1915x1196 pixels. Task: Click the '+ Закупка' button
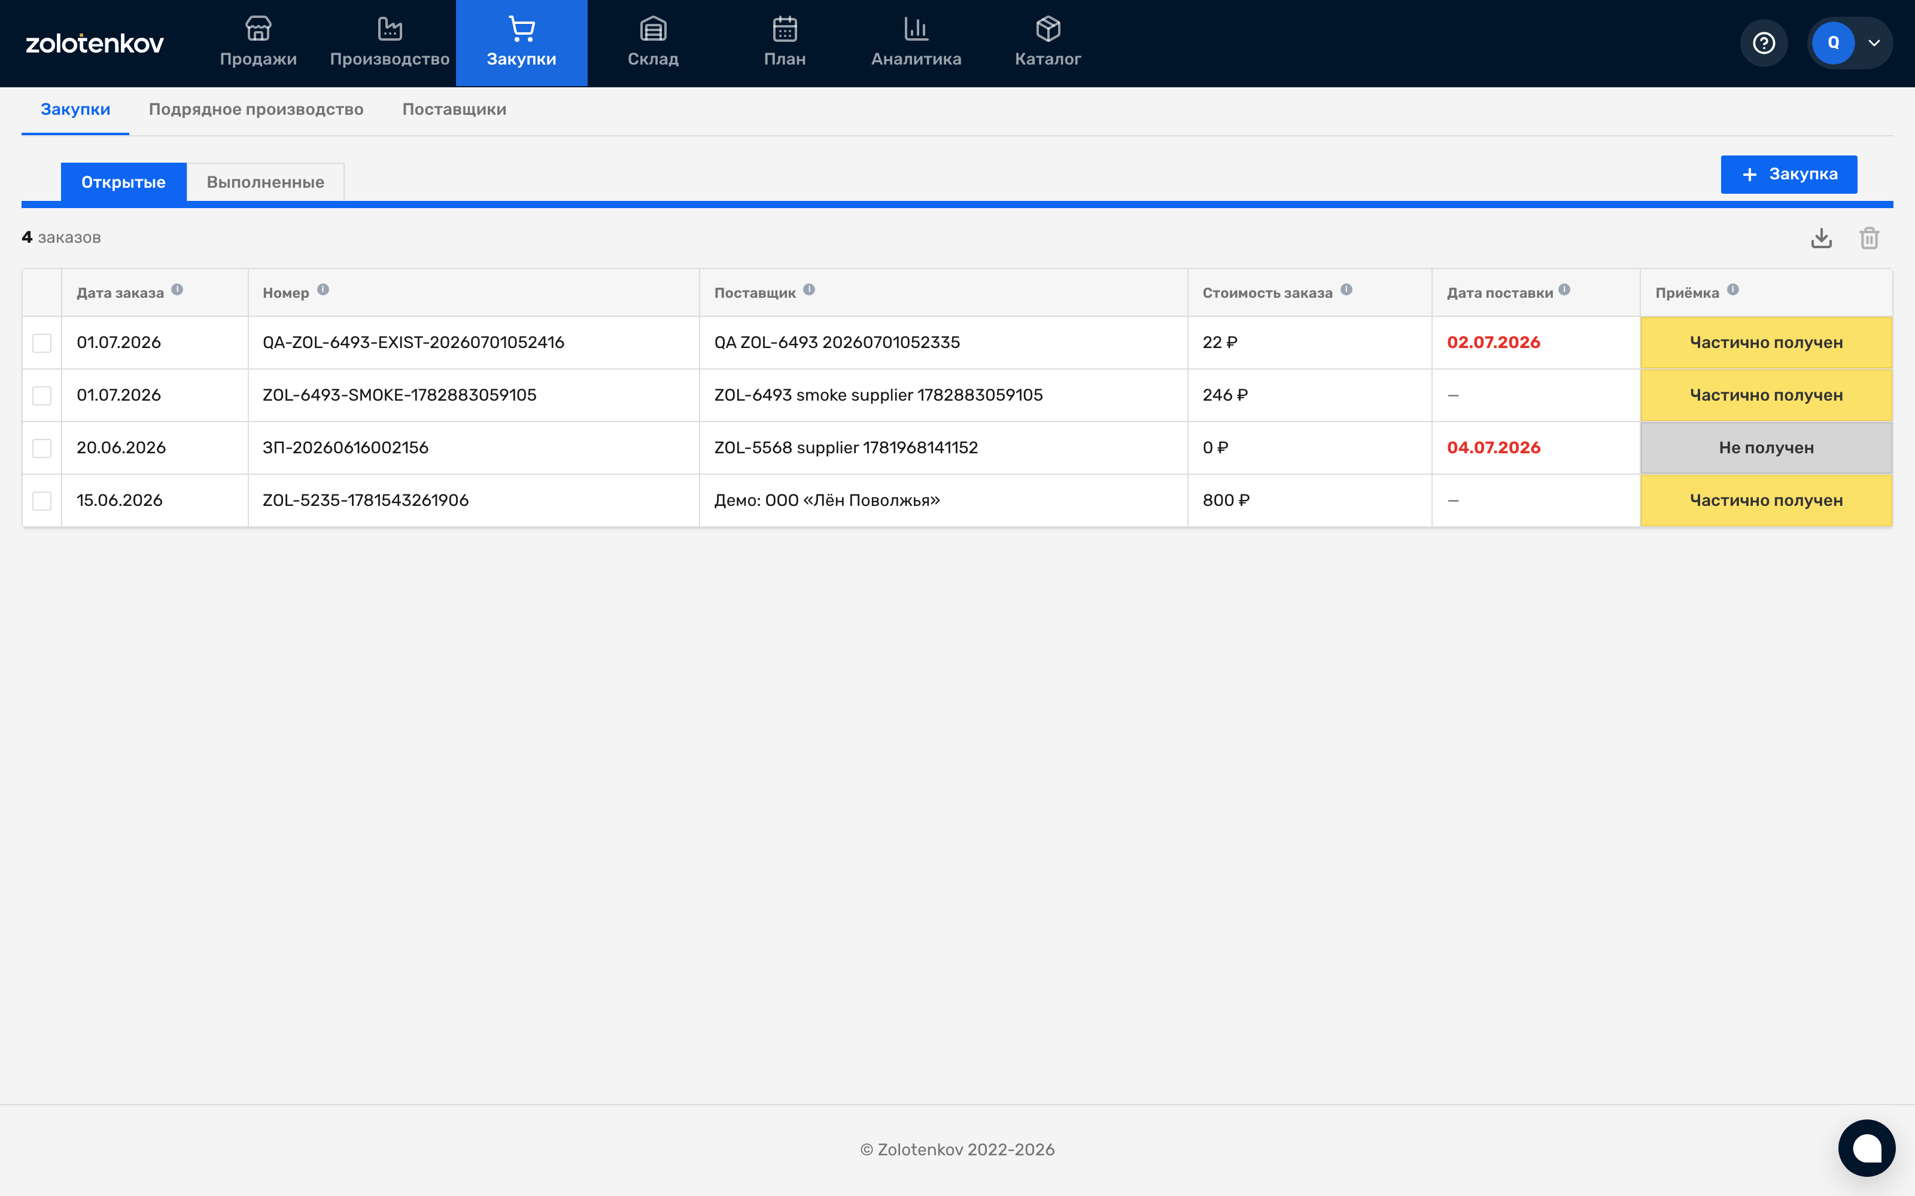pos(1788,174)
